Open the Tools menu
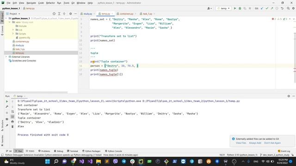296x166 pixels. coord(66,3)
